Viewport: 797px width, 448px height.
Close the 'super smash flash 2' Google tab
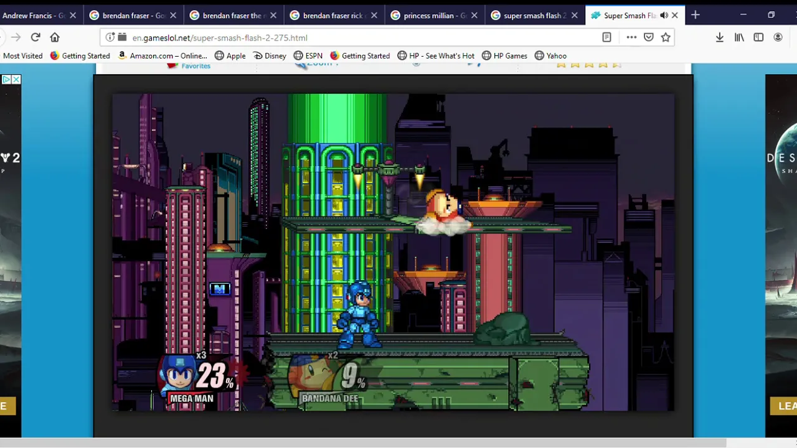575,16
